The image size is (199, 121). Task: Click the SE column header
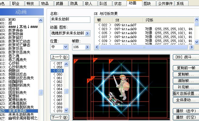128,20
